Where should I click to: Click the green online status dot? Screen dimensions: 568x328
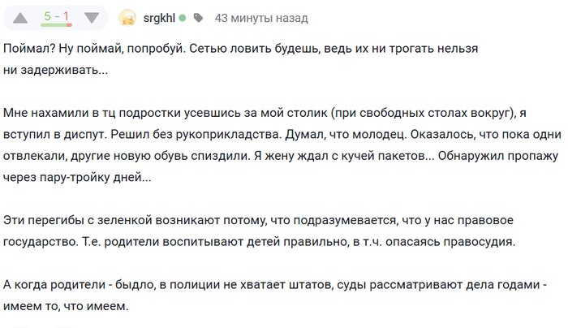183,18
